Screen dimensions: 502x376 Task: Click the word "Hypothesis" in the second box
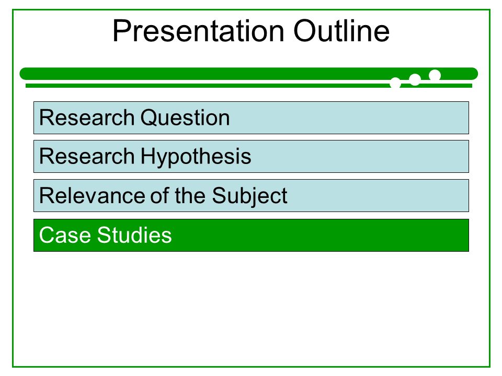(x=196, y=157)
